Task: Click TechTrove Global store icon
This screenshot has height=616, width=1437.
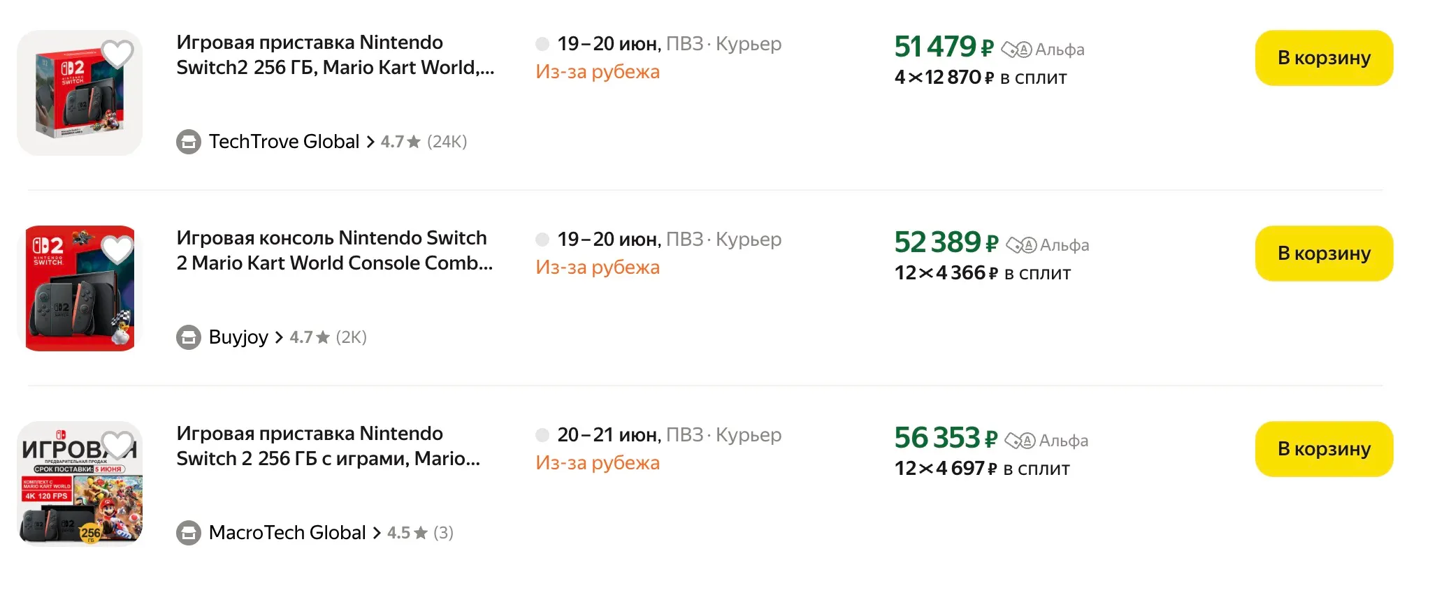Action: (x=189, y=142)
